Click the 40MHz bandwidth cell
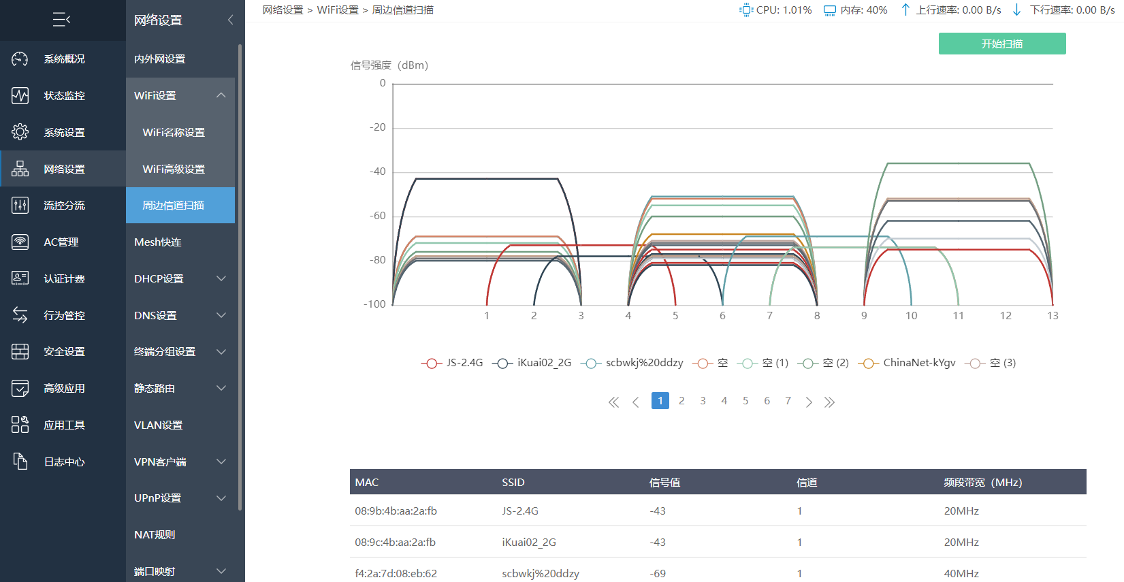 click(961, 573)
